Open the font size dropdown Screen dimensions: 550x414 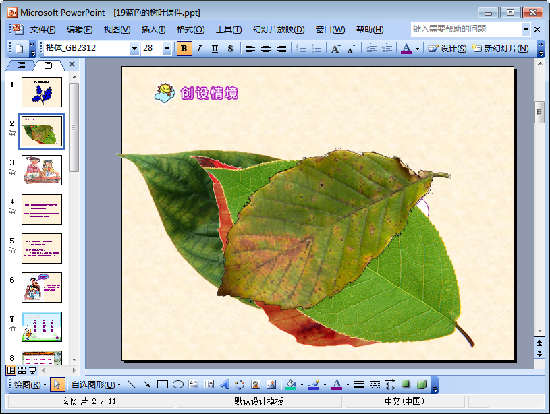(167, 49)
